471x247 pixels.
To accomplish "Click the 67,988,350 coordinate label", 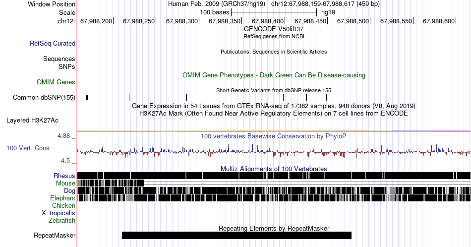I will point(225,21).
